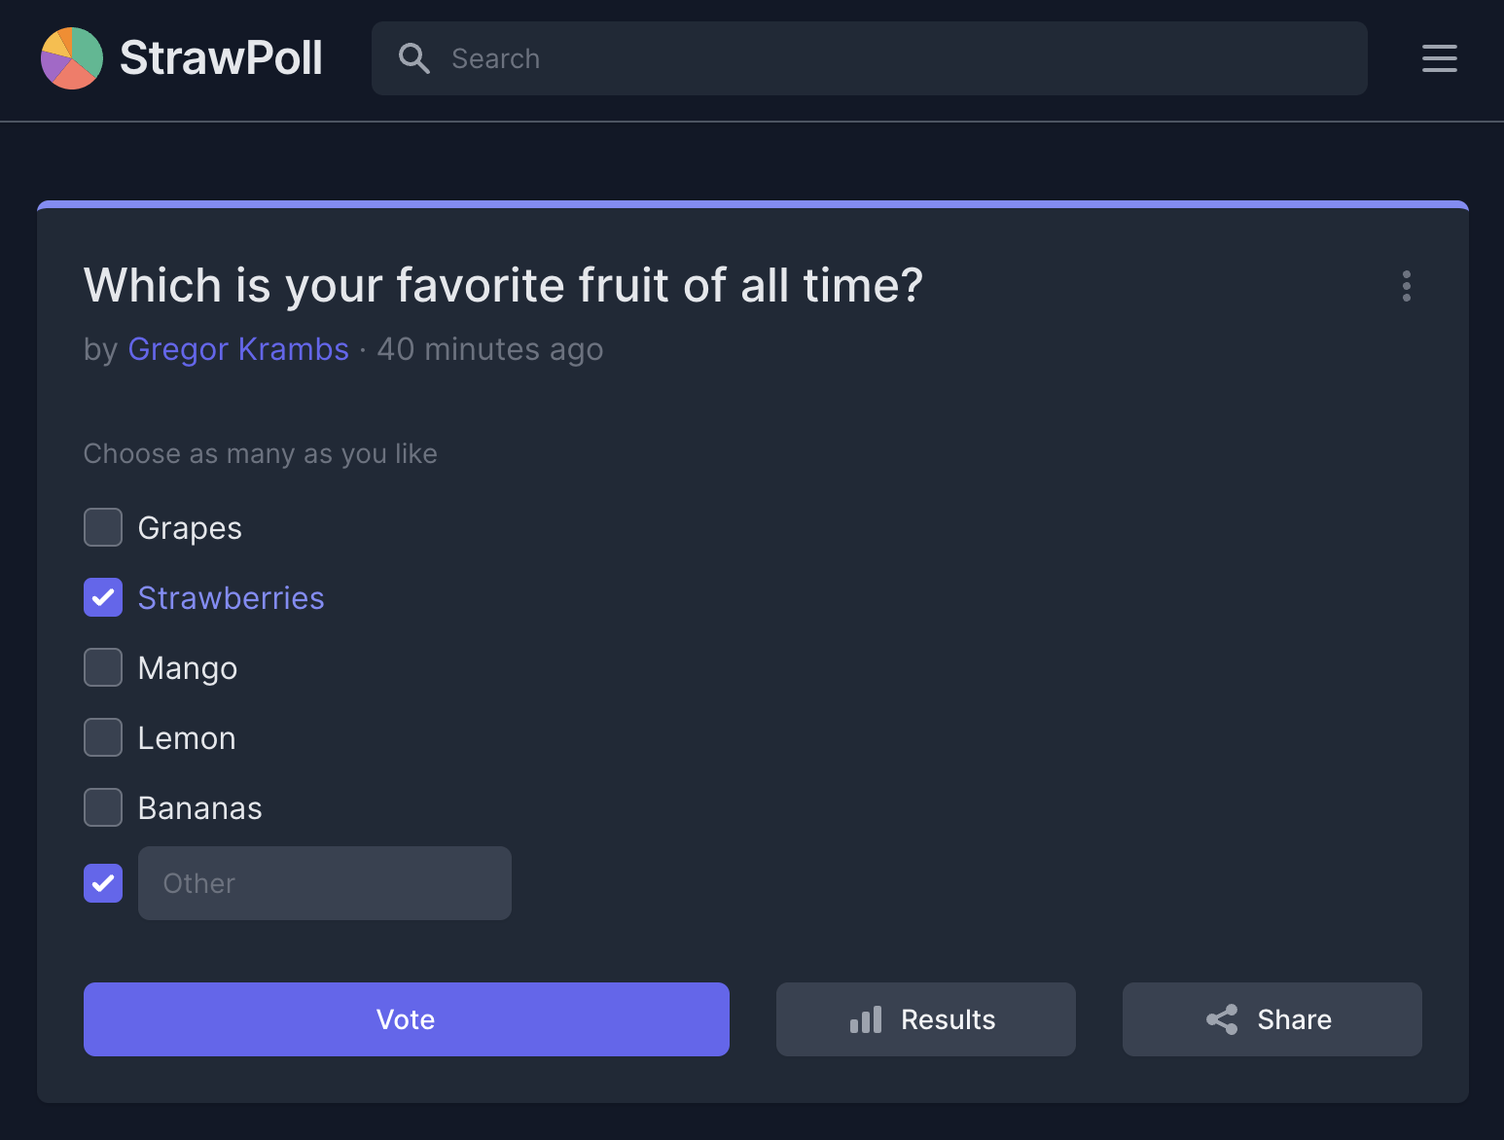Image resolution: width=1504 pixels, height=1140 pixels.
Task: Open the poll's three-dot options menu
Action: (x=1406, y=286)
